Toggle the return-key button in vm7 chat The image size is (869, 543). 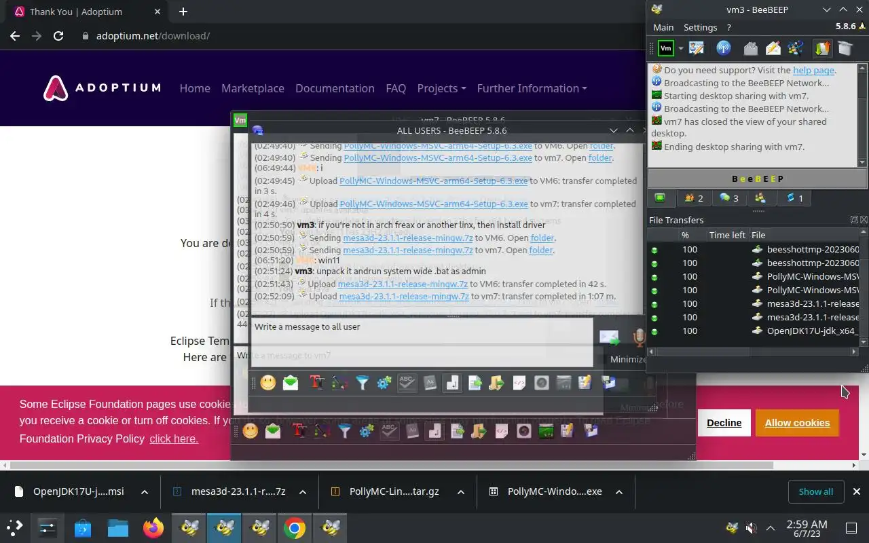pos(434,430)
